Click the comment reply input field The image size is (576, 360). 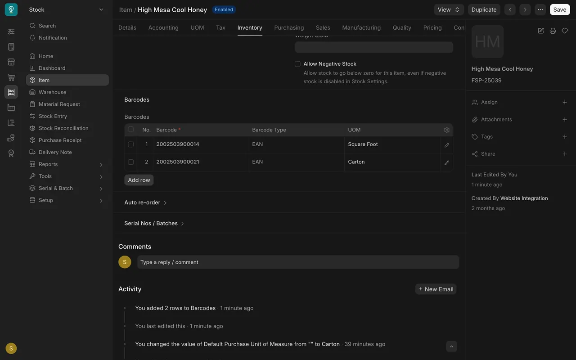298,262
